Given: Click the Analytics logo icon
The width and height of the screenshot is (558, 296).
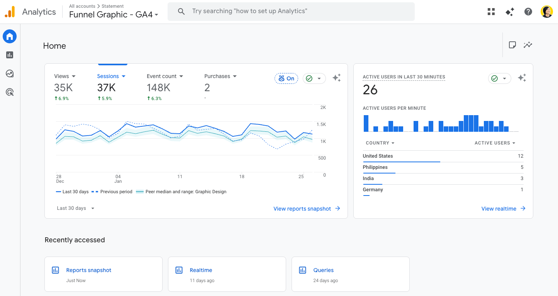Looking at the screenshot, I should point(10,12).
